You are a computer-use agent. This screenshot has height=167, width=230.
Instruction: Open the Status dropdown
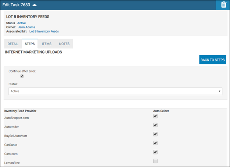click(115, 91)
